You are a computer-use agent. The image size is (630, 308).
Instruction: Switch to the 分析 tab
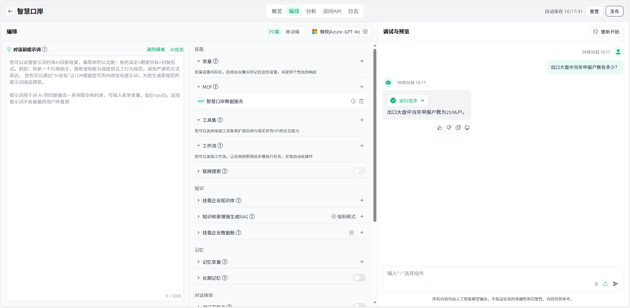[311, 11]
